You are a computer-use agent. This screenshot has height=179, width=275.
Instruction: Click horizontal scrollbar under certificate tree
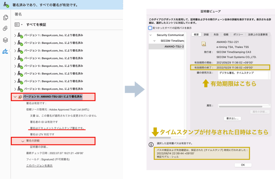pos(160,138)
